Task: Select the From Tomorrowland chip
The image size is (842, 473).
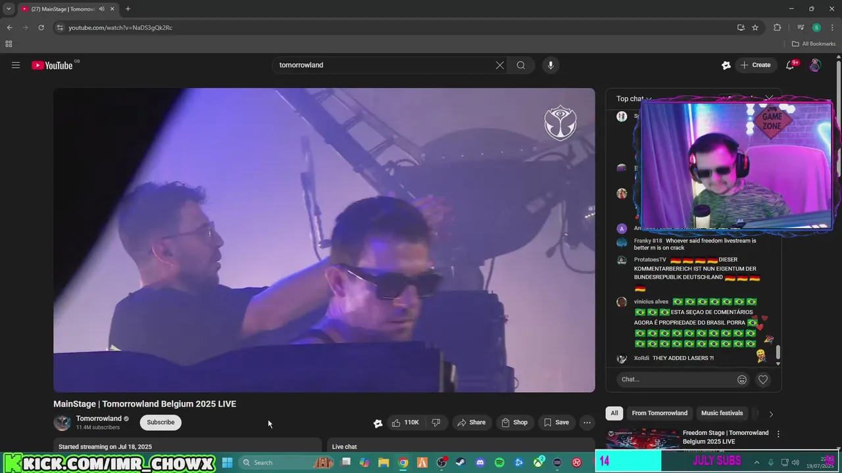Action: pos(660,413)
